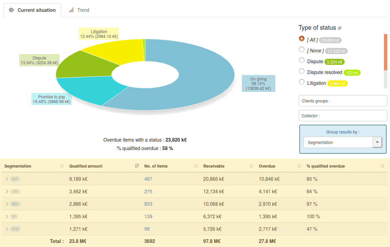
Task: Click sort arrows for No. of items
Action: coord(196,166)
